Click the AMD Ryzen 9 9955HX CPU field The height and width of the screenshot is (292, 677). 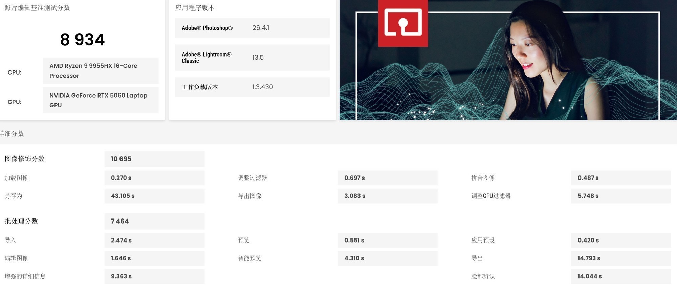(x=101, y=70)
